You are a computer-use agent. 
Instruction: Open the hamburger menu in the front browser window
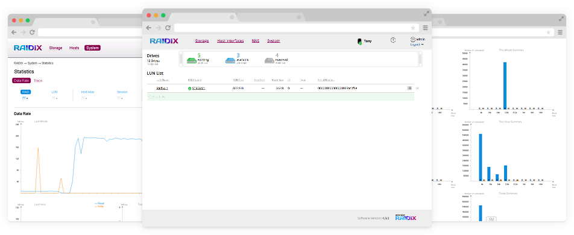point(425,28)
